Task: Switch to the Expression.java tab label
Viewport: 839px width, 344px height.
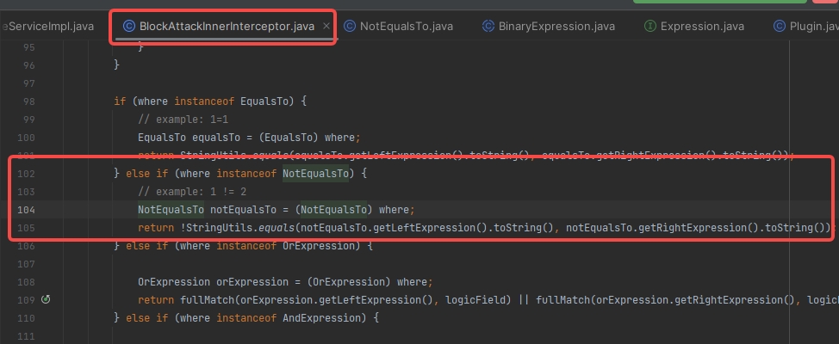Action: tap(702, 27)
